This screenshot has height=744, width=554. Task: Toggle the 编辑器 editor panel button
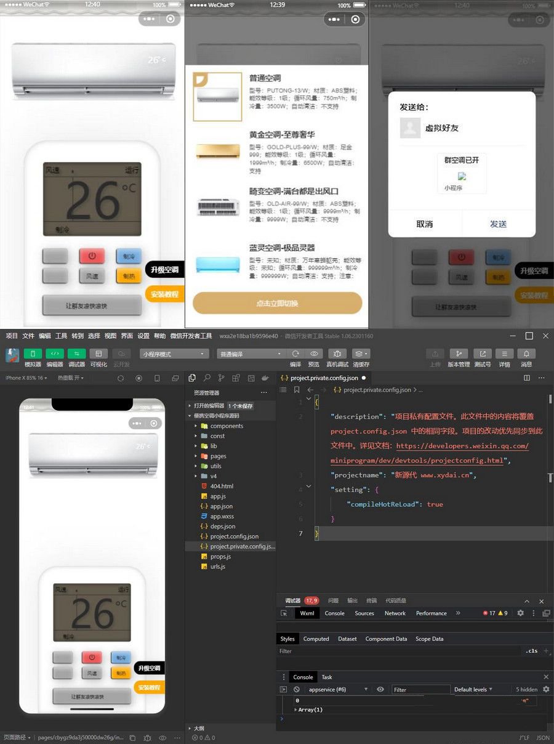click(55, 354)
